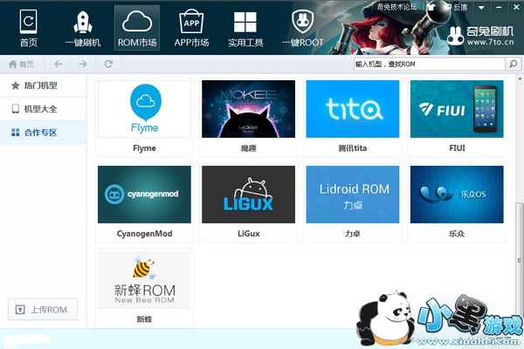Open the CyanogenMod ROM thumbnail
524x349 pixels.
tap(144, 195)
